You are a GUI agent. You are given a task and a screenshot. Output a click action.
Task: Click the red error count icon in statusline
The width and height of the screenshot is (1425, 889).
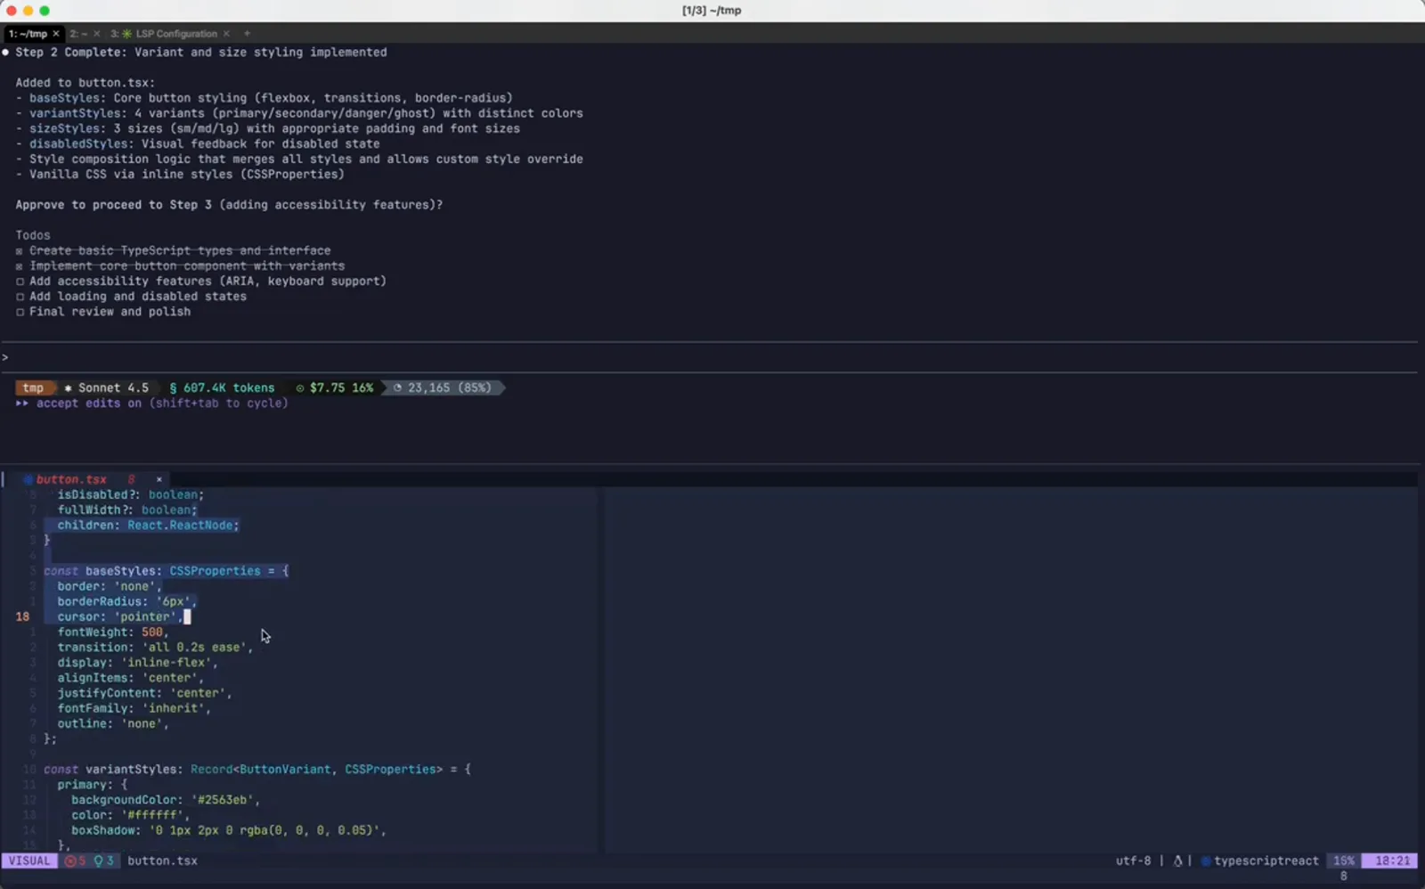pos(69,860)
